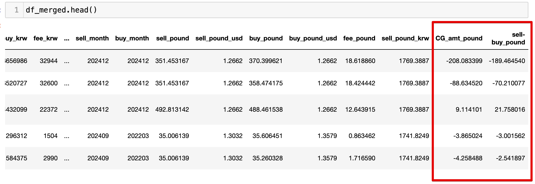The image size is (535, 184).
Task: Click the buy_pound value 370.399621
Action: tap(266, 61)
